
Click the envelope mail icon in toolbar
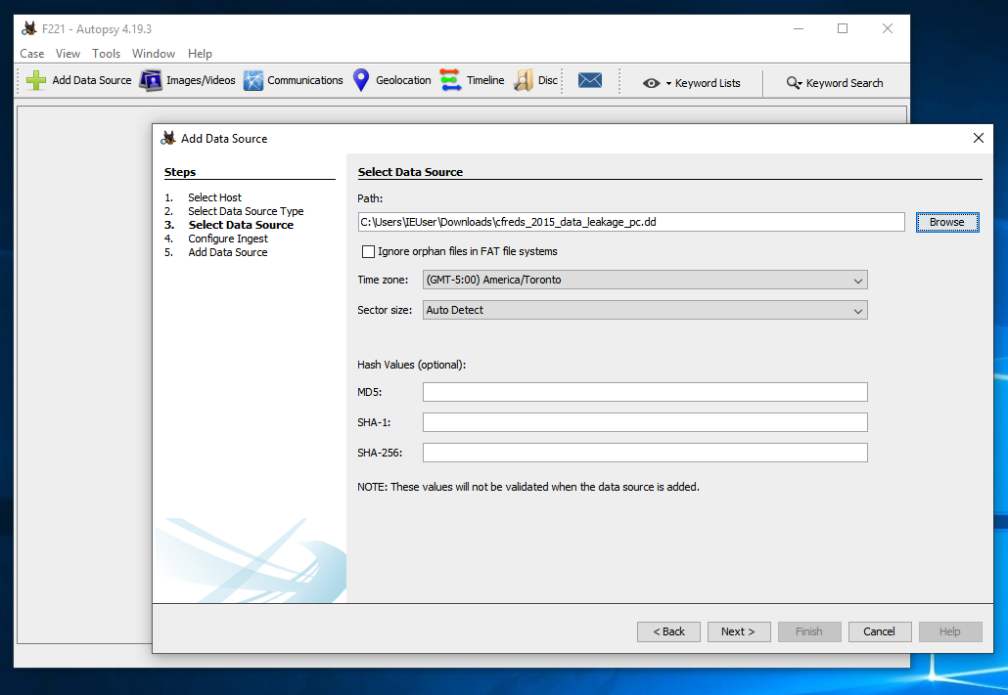click(589, 80)
